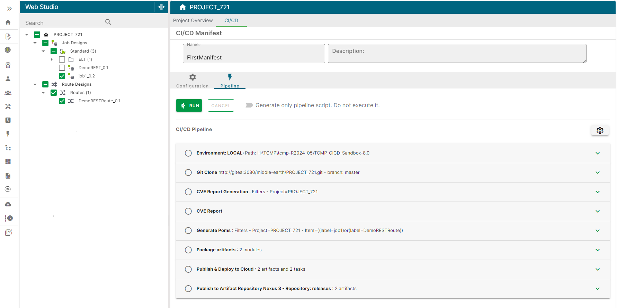Expand the ELT (1) folder
This screenshot has width=617, height=308.
[x=52, y=59]
